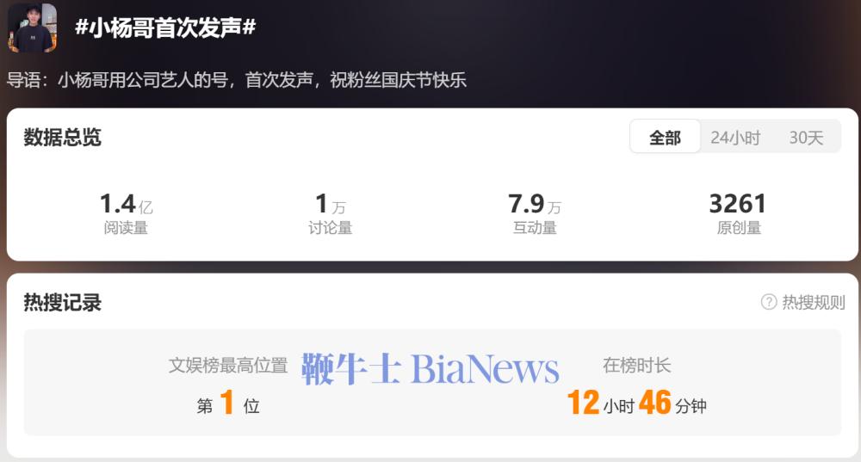Click the 文娱榜最高位置 label
This screenshot has height=462, width=861.
pyautogui.click(x=228, y=365)
